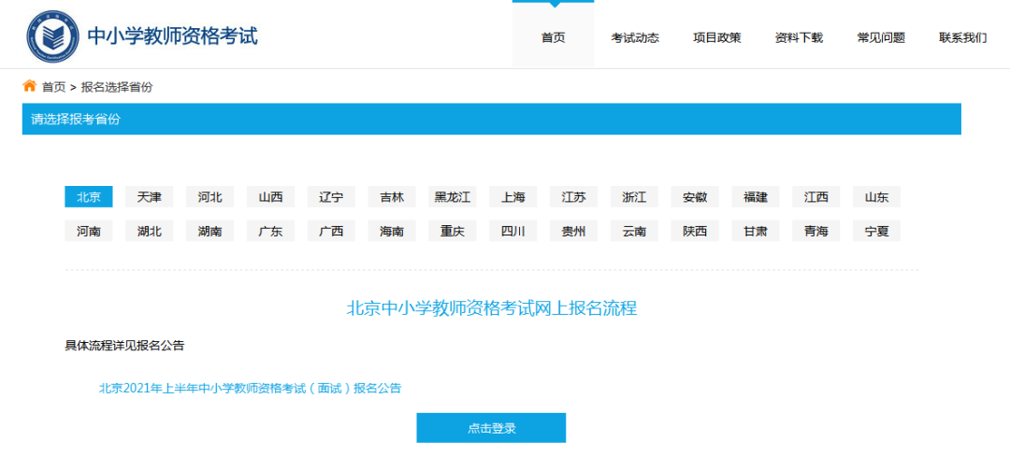Select the 北京 province button
1010x470 pixels.
click(89, 197)
